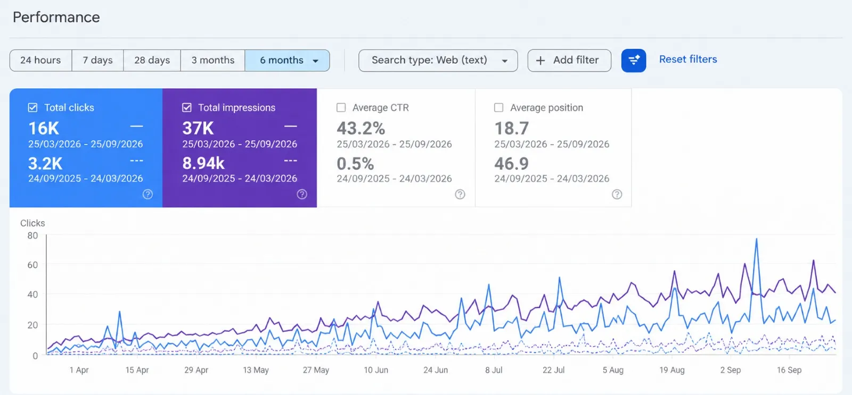Click the 43.2% average CTR value
The height and width of the screenshot is (395, 852).
361,129
